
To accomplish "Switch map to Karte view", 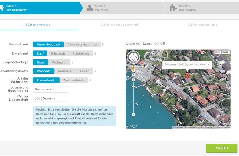I will [x=218, y=51].
